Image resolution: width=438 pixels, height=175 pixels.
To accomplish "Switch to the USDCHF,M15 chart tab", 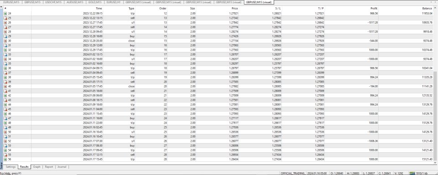I will [x=53, y=2].
